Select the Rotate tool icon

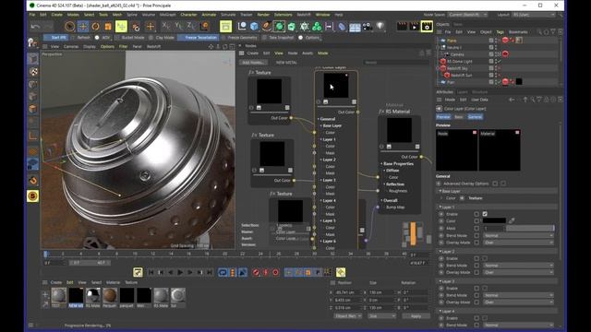coord(96,27)
